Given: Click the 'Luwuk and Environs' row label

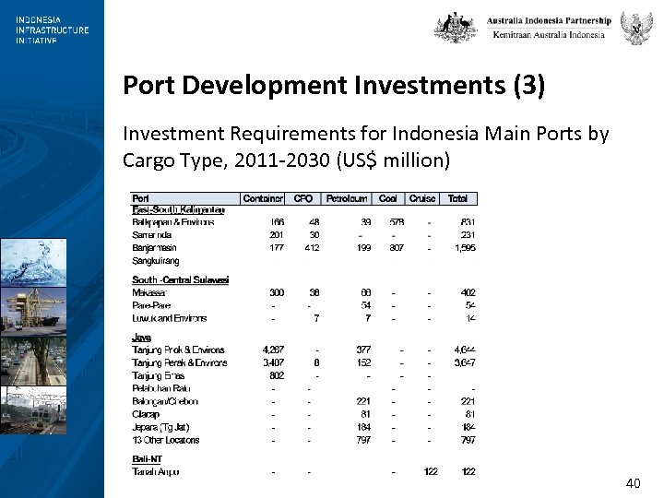Looking at the screenshot, I should (170, 318).
